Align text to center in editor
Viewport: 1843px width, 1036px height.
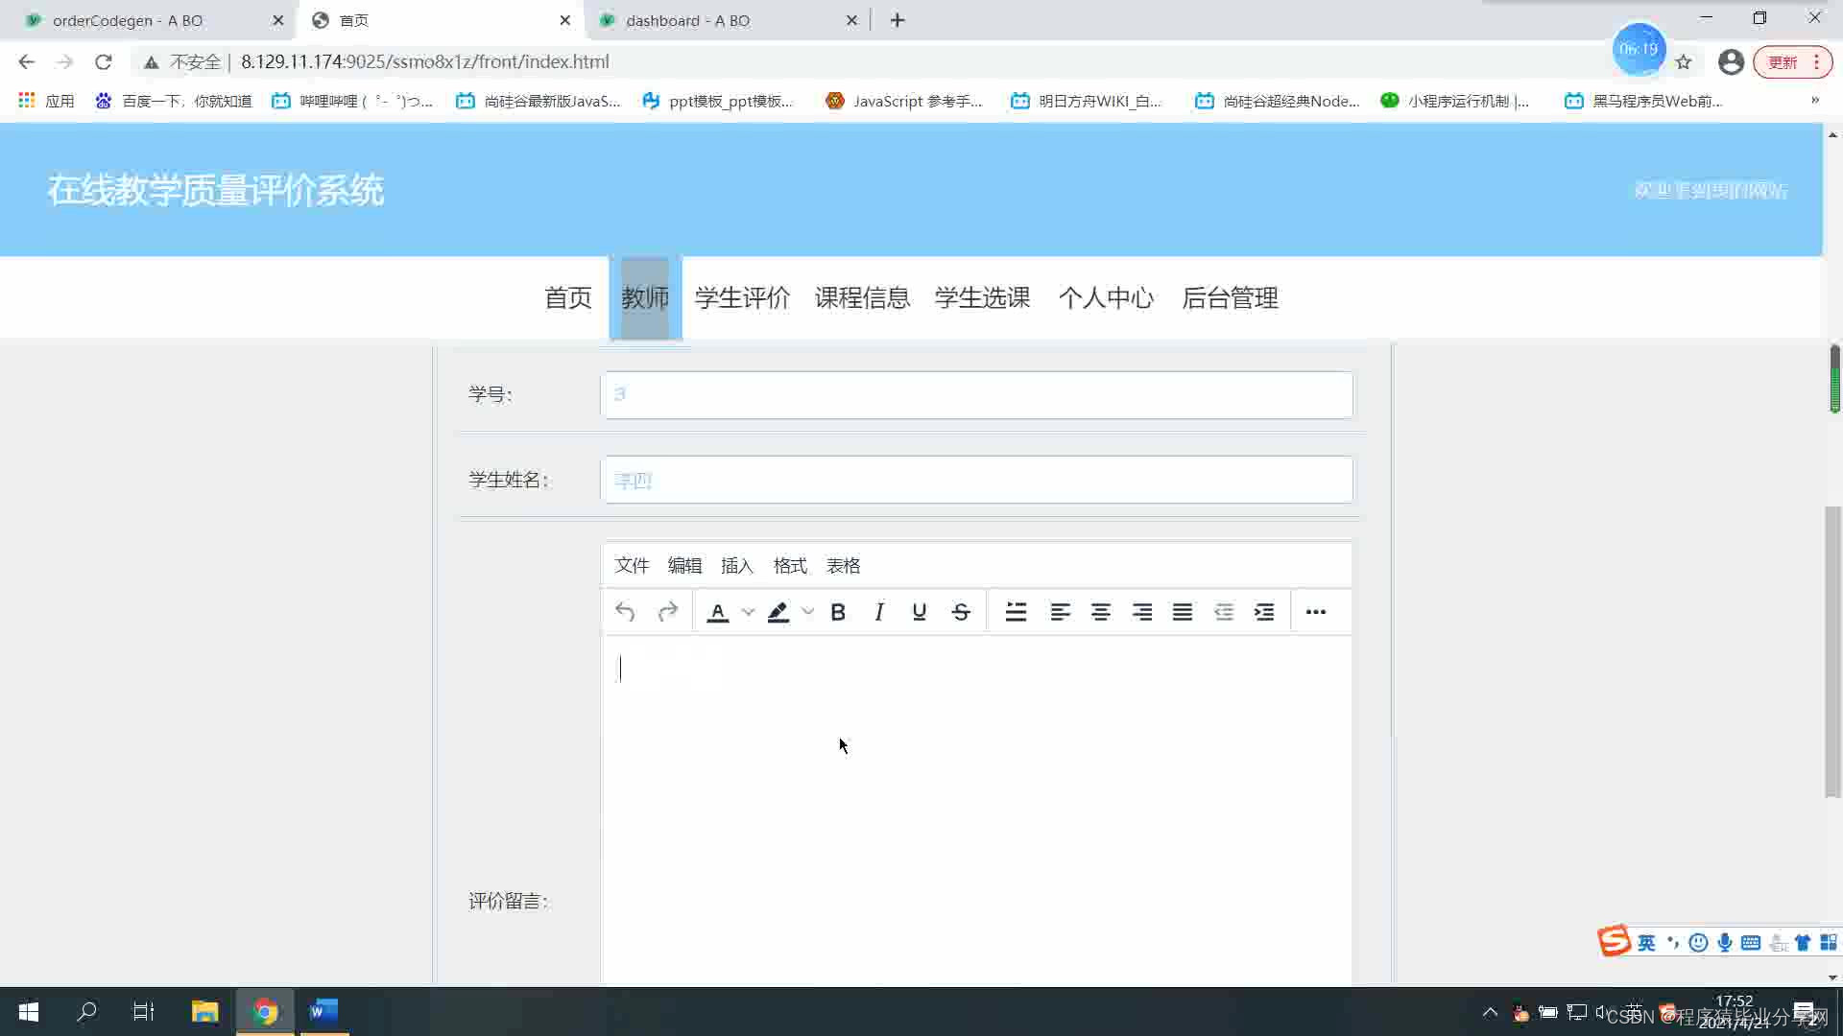[x=1101, y=612]
